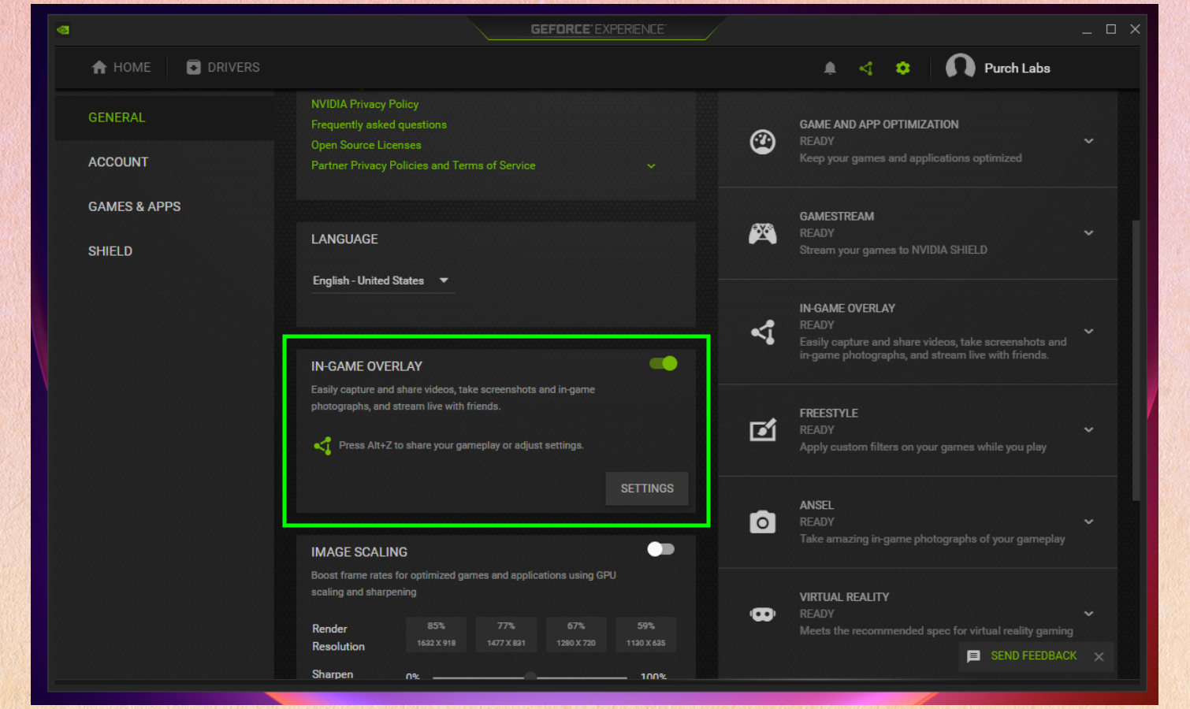Click the GAME AND APP OPTIMIZATION title

(x=879, y=124)
